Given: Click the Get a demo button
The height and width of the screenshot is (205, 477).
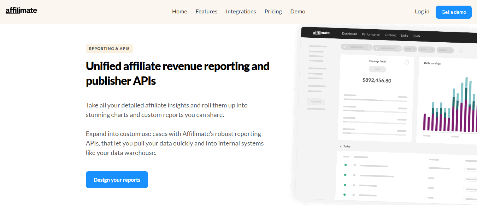Looking at the screenshot, I should pyautogui.click(x=454, y=12).
